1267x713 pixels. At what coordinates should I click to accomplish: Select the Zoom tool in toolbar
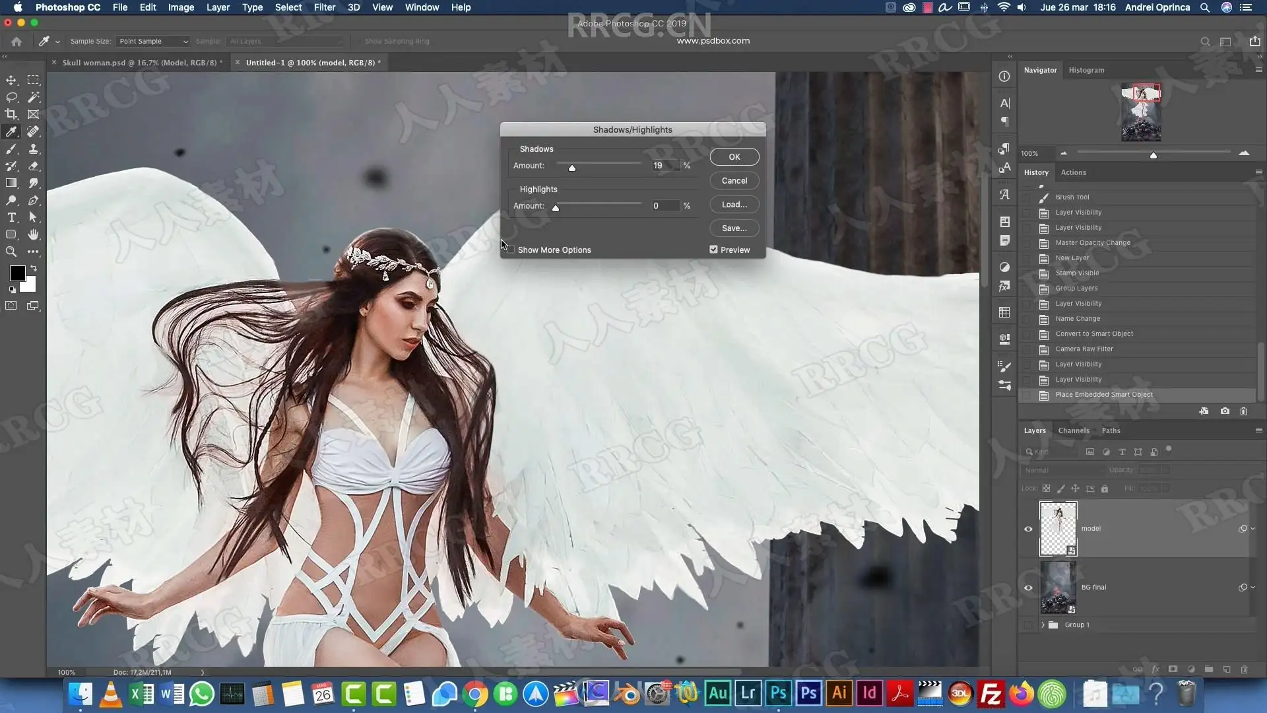pyautogui.click(x=11, y=252)
